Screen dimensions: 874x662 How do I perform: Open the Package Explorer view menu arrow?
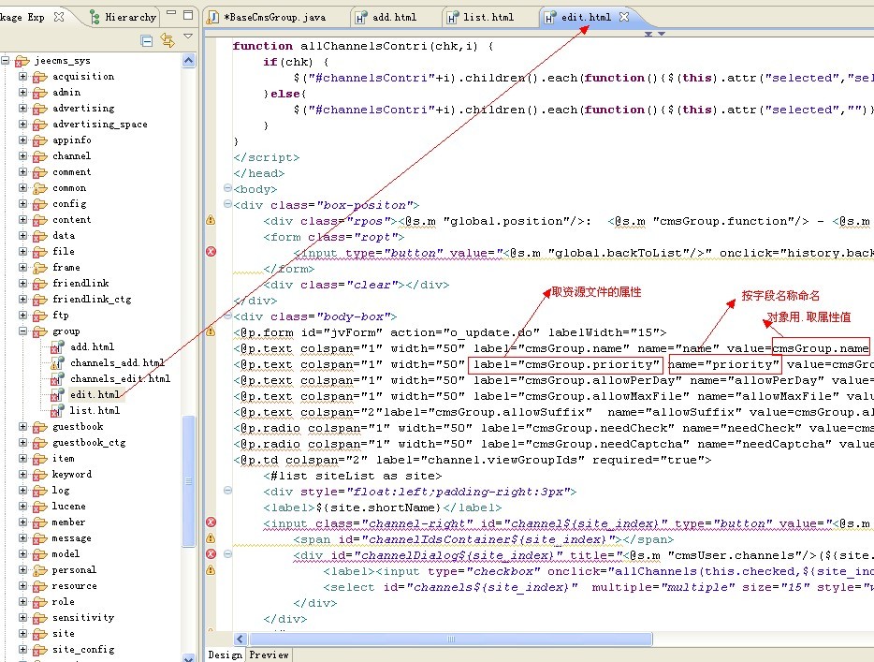[x=188, y=37]
